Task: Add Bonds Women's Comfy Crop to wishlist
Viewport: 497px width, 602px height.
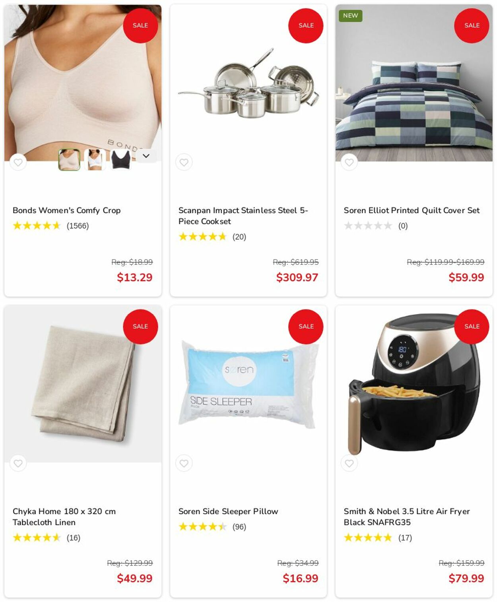Action: (18, 162)
